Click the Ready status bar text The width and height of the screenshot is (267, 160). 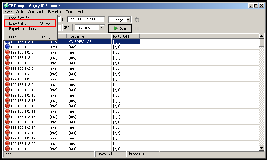click(x=9, y=154)
